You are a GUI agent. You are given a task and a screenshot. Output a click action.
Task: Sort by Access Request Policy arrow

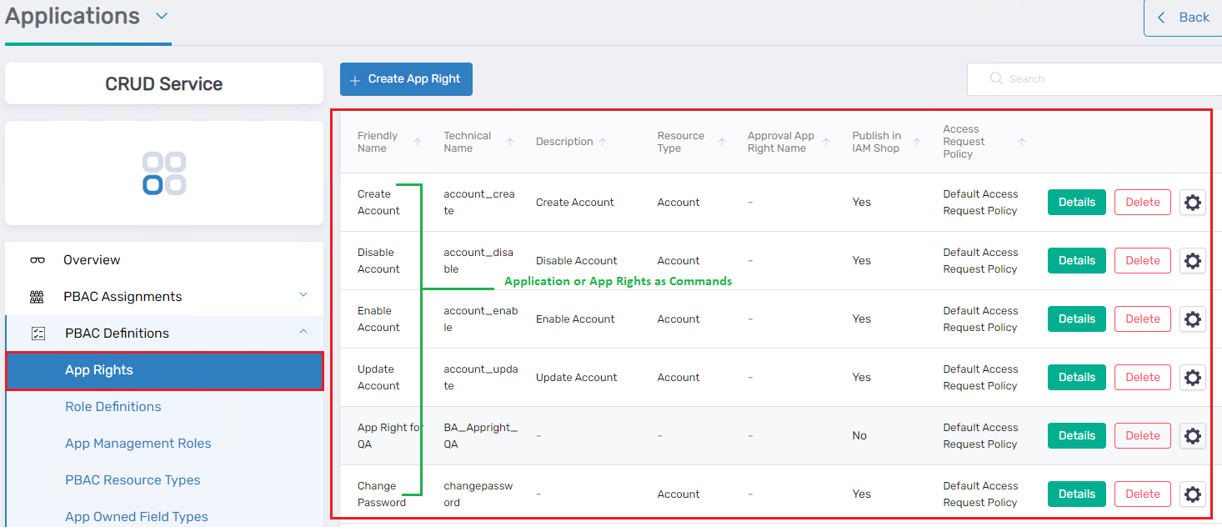point(1022,142)
